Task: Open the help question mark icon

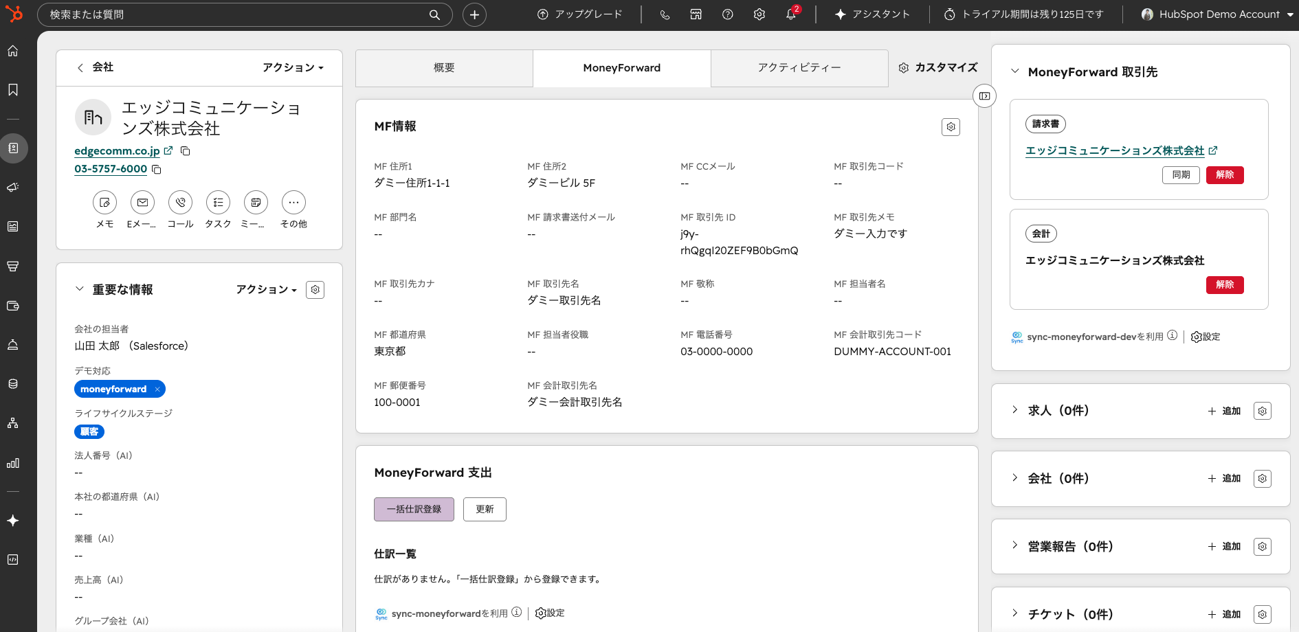Action: pos(728,14)
